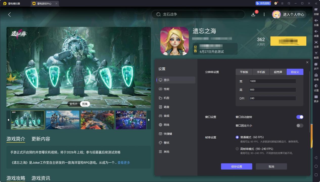Click the 龙石战争 search box
Viewport: 320px width, 182px height.
click(198, 14)
